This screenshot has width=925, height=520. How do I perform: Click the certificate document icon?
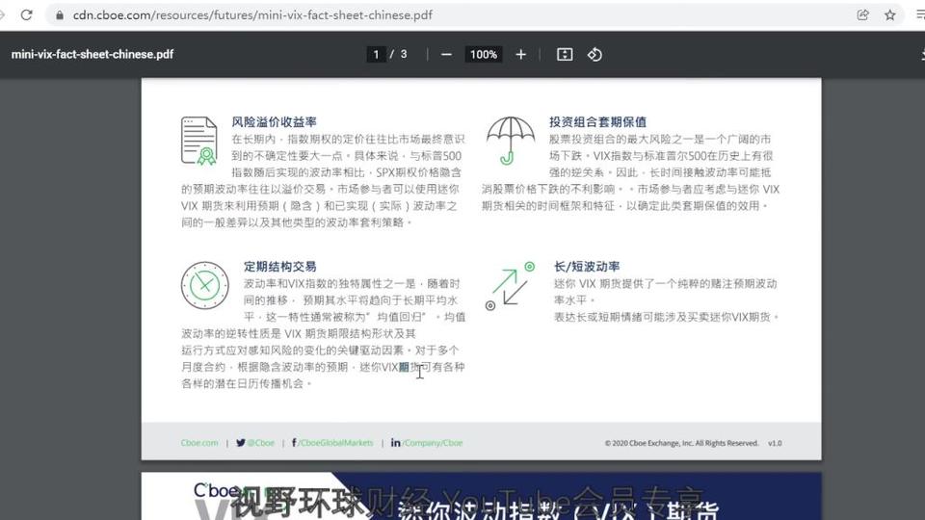199,141
